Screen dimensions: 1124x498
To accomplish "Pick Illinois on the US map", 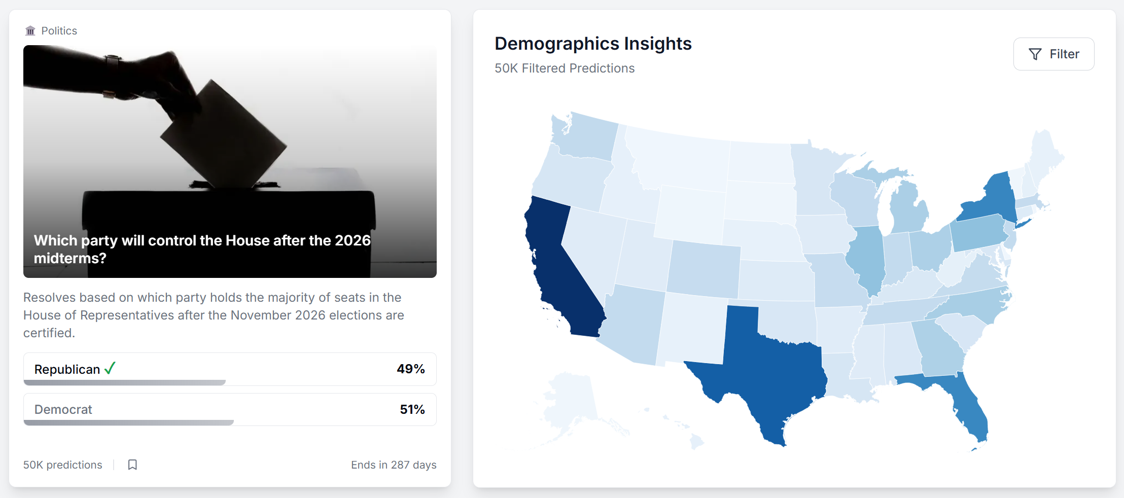I will tap(868, 256).
